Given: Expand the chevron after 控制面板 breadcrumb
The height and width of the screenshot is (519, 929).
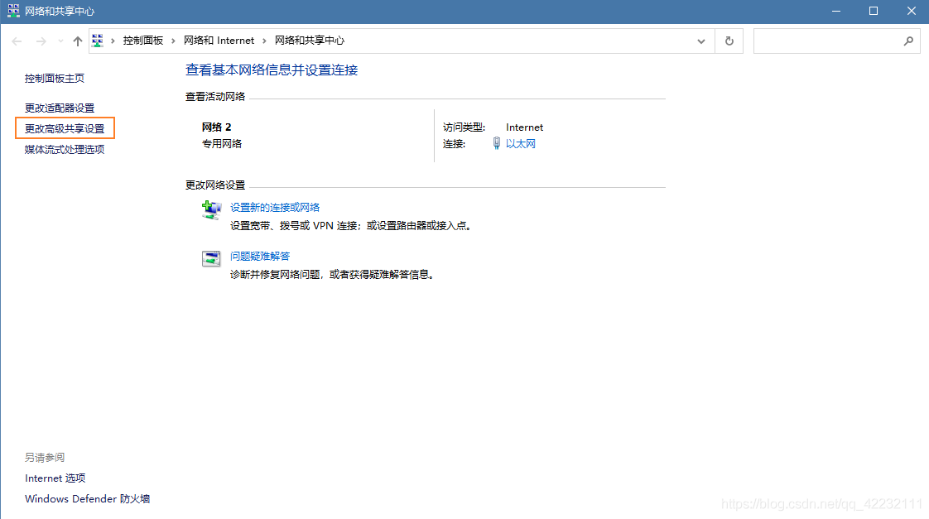Looking at the screenshot, I should tap(173, 41).
